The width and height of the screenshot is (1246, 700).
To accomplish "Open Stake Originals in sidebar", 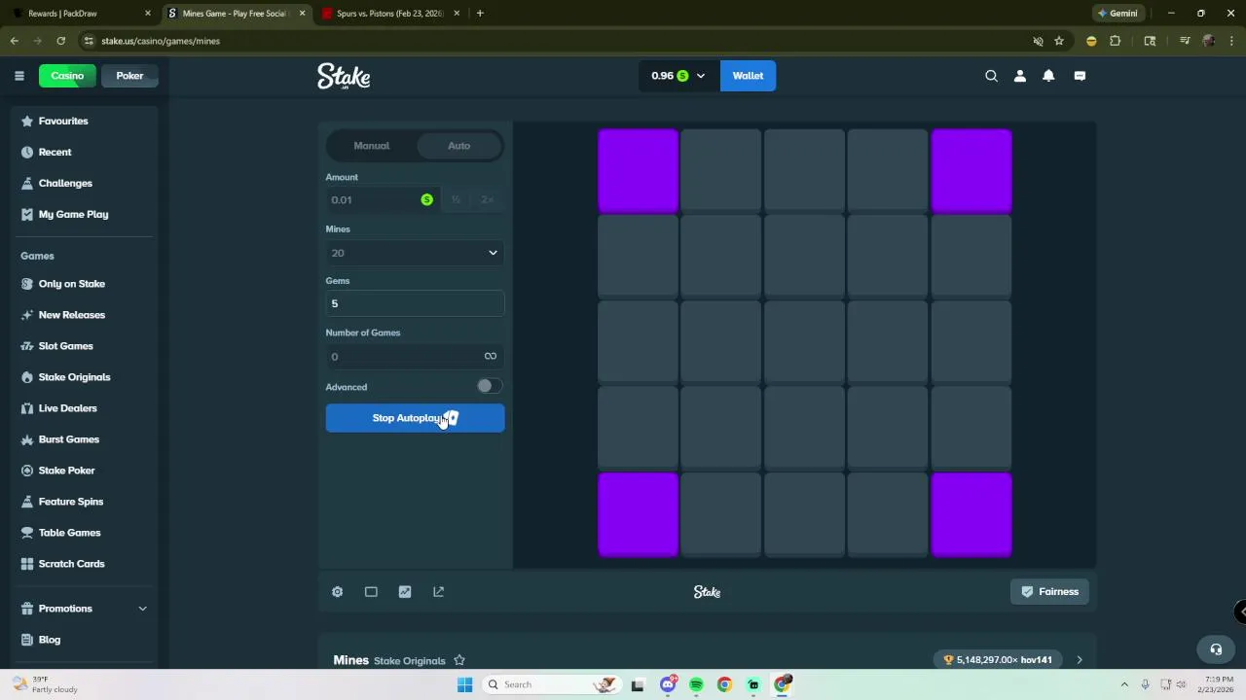I will coord(74,377).
